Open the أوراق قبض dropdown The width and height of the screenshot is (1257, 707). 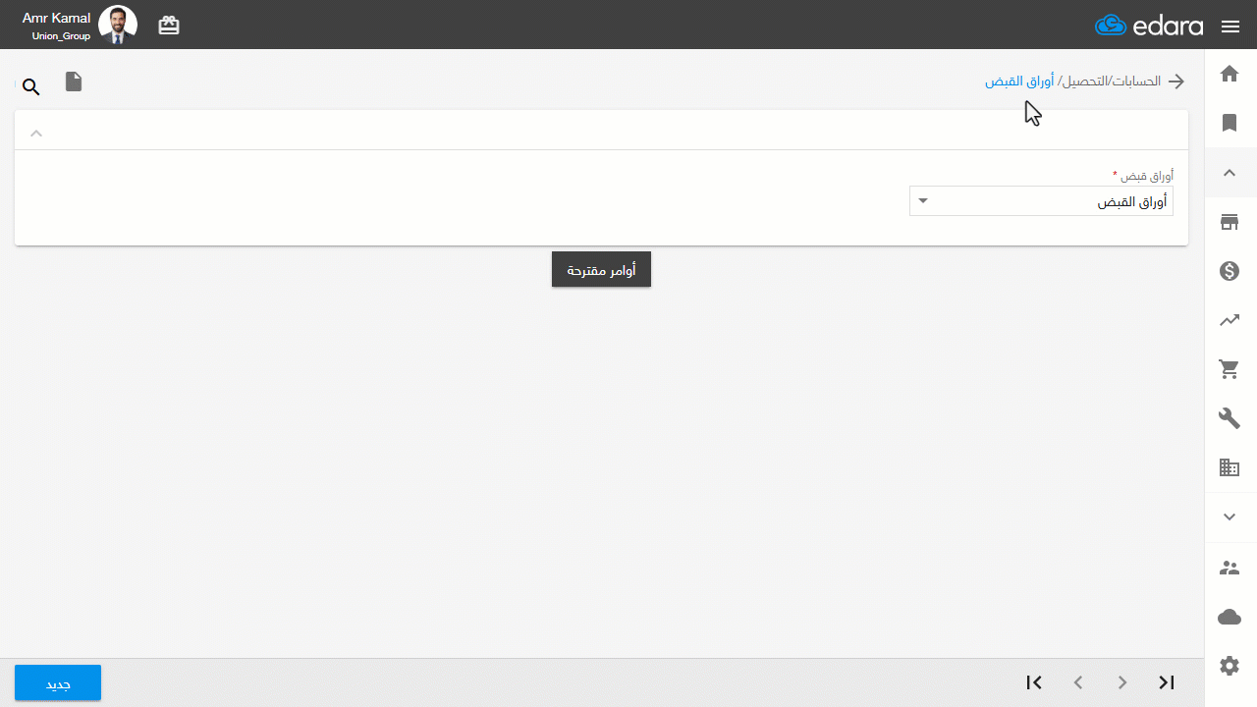1041,201
